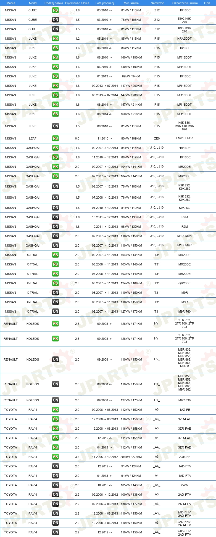
Task: Click the 85kW / 115KM power value
Action: [131, 39]
